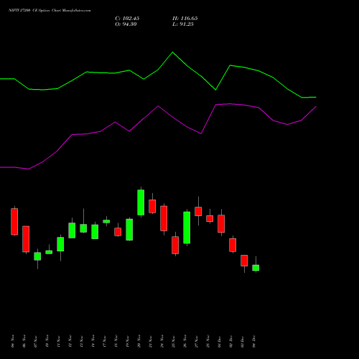Click the NIFTY CE Option chart title
Screen dimensions: 359x359
point(50,11)
